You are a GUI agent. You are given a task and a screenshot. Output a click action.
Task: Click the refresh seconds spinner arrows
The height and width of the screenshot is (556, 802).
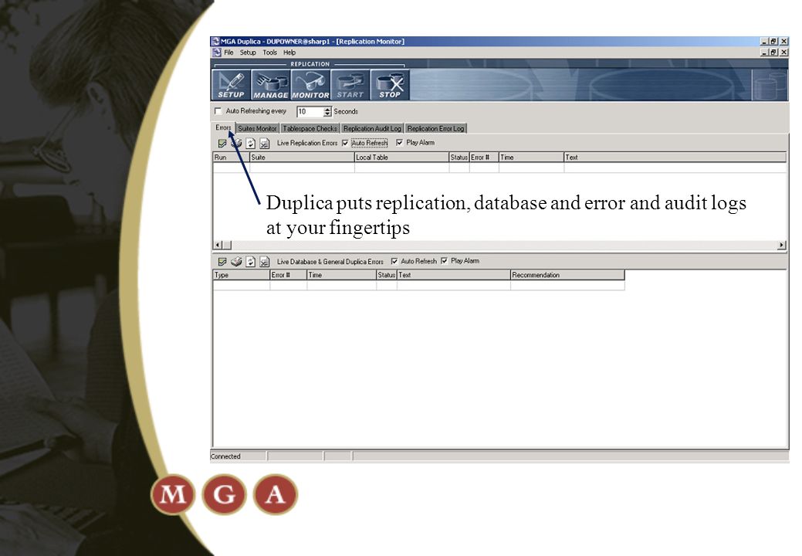click(x=327, y=111)
